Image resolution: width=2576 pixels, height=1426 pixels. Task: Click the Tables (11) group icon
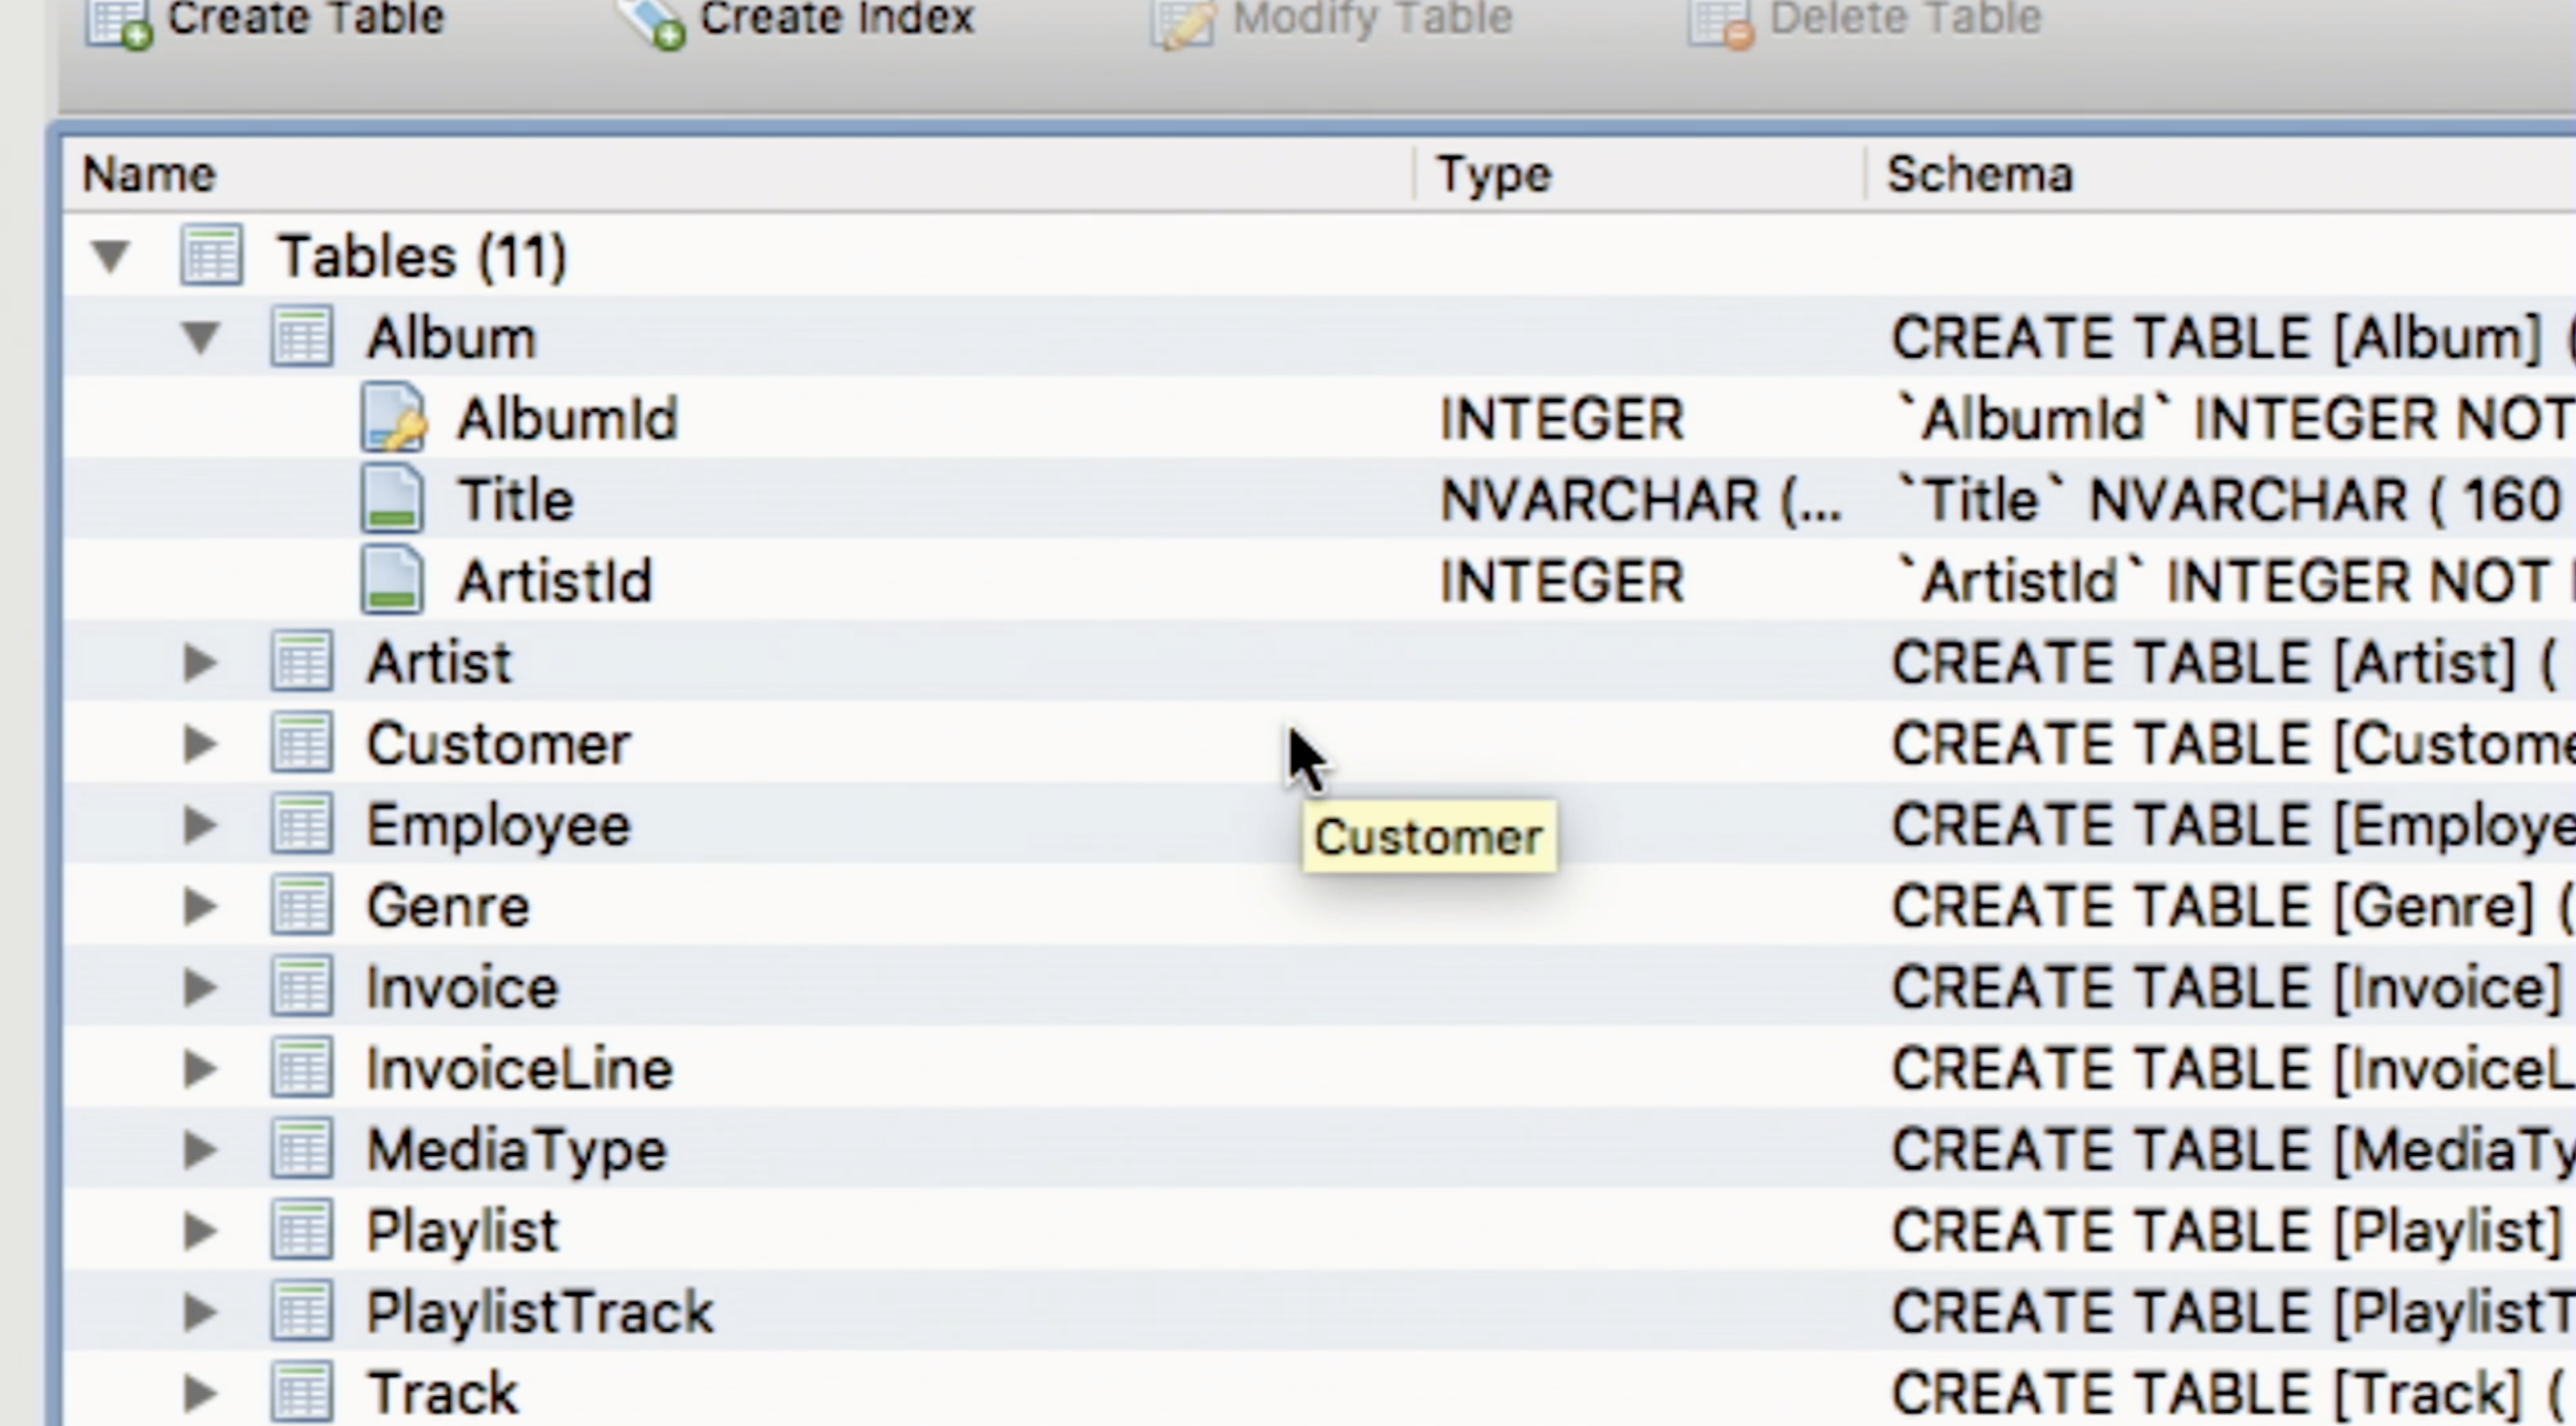coord(211,256)
